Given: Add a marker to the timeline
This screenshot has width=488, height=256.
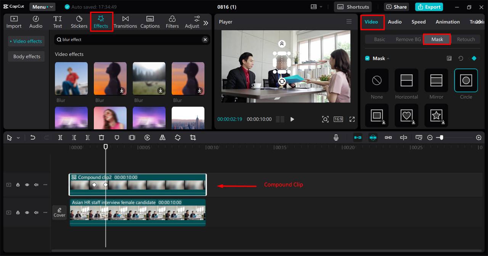Looking at the screenshot, I should click(117, 138).
